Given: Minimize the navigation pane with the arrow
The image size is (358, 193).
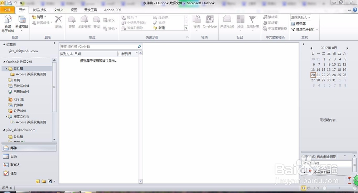Looking at the screenshot, I should click(54, 43).
